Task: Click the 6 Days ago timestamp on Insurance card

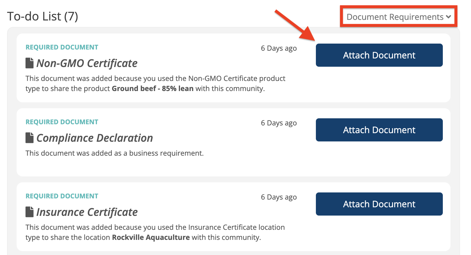Action: point(279,197)
